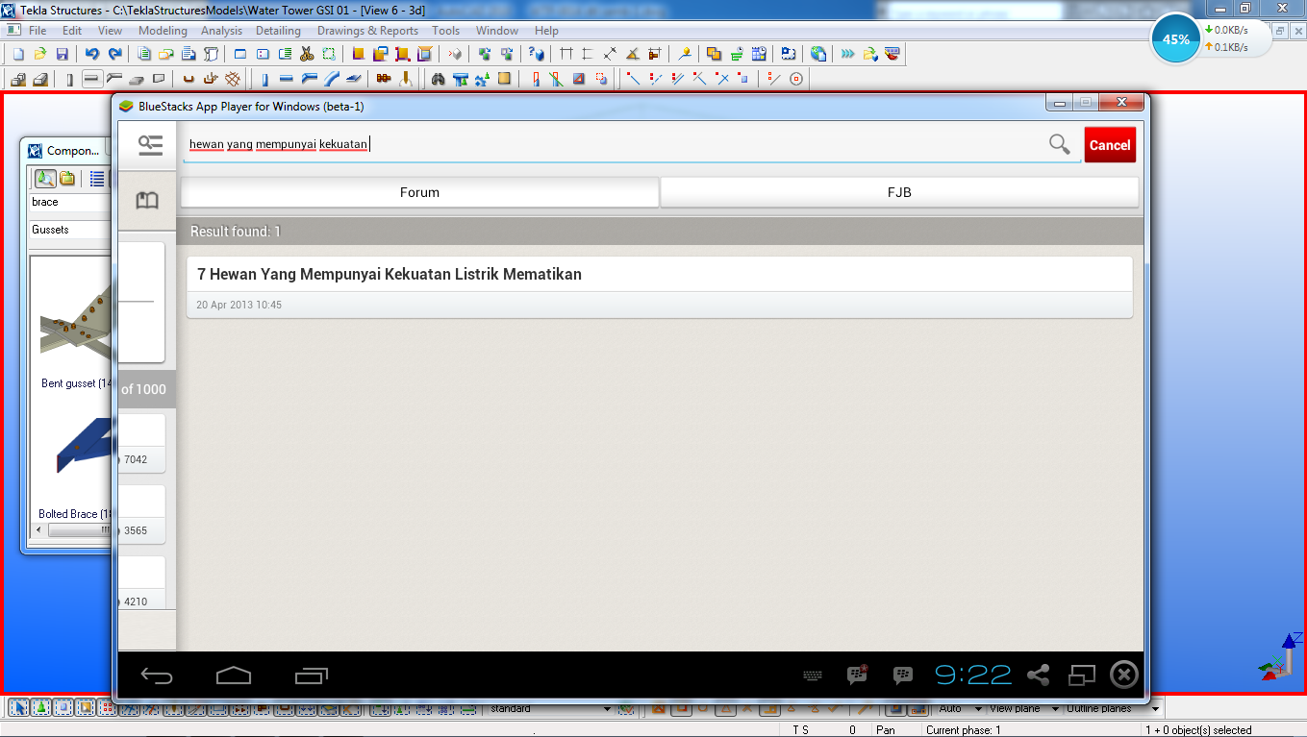This screenshot has height=737, width=1307.
Task: Click the red Cancel button
Action: 1110,145
